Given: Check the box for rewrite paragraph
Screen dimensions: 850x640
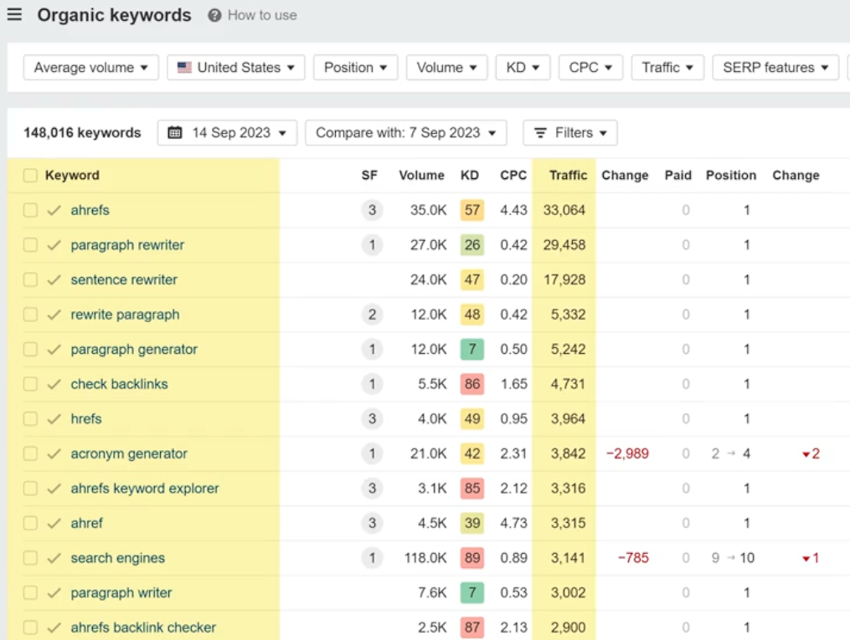Looking at the screenshot, I should coord(30,315).
